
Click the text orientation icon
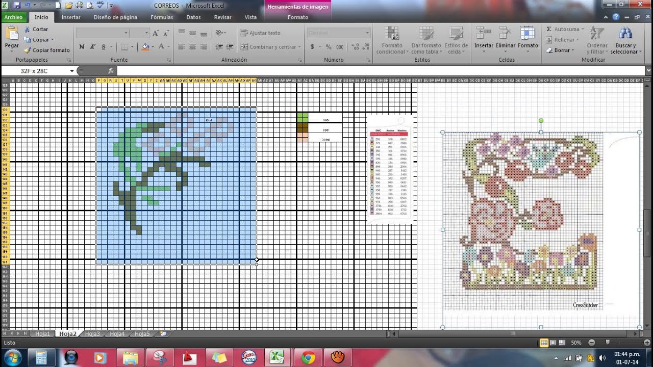[220, 33]
